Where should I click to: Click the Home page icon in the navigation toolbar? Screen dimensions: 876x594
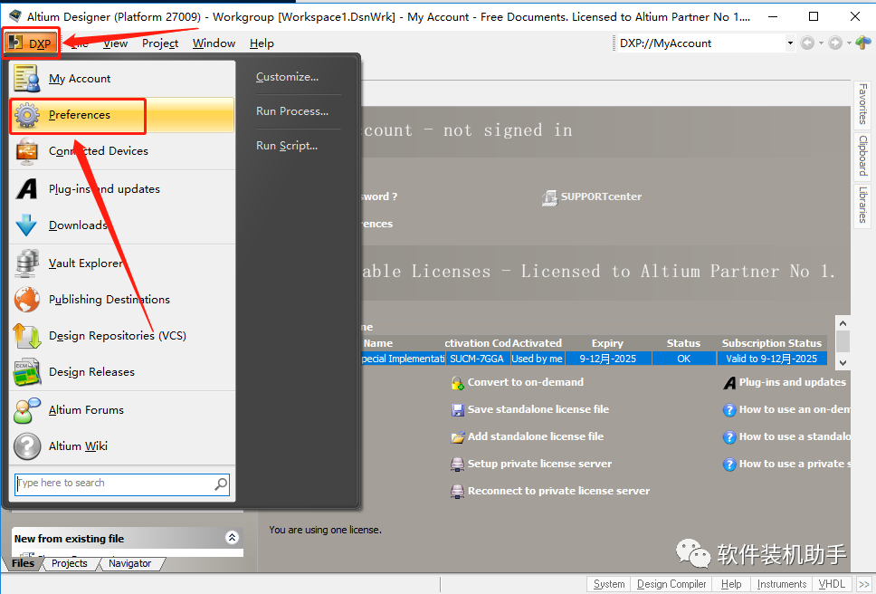click(x=863, y=43)
